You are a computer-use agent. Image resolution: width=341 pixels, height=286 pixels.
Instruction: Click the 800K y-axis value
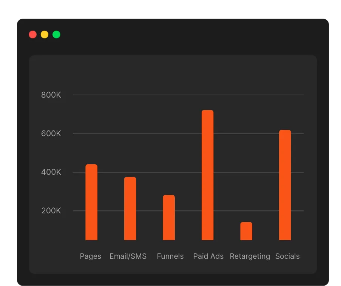point(51,95)
